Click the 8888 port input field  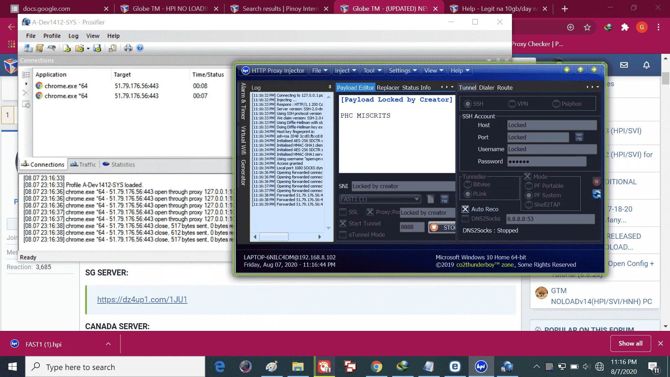click(x=412, y=227)
